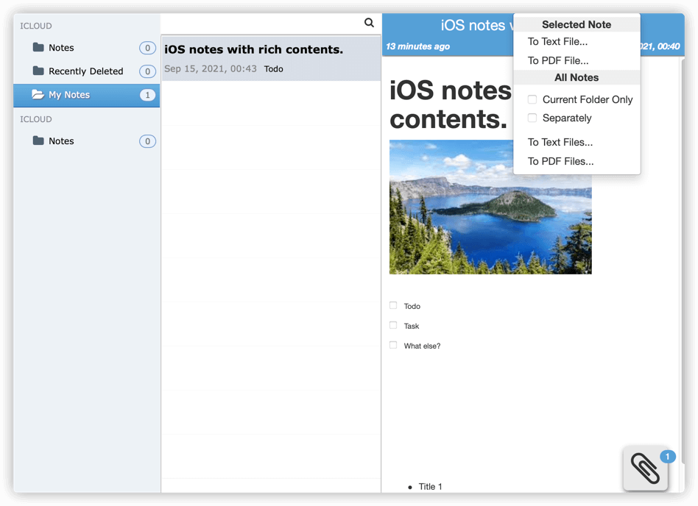This screenshot has height=506, width=698.
Task: Check the Todo checkbox inside the note
Action: pos(392,305)
